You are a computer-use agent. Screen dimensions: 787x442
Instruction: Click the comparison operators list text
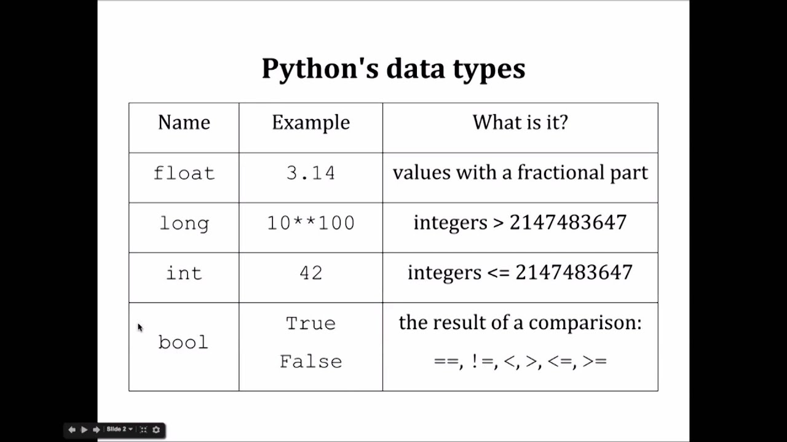tap(520, 361)
